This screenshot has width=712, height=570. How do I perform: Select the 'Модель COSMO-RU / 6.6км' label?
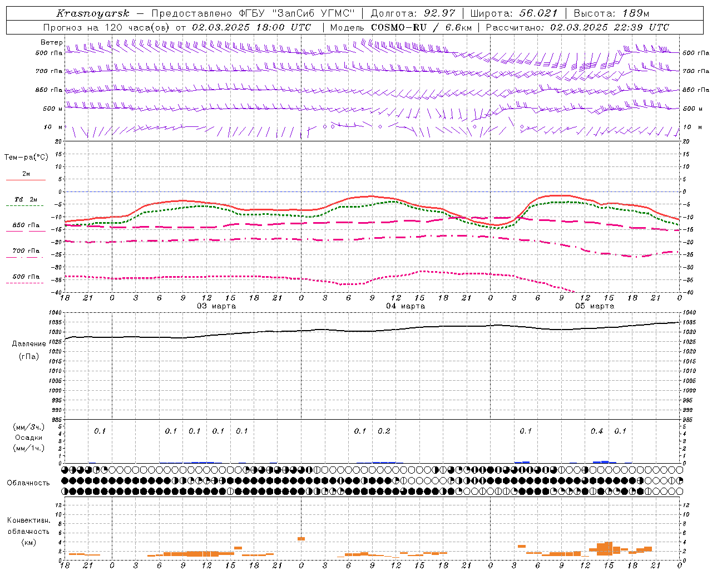click(x=401, y=27)
